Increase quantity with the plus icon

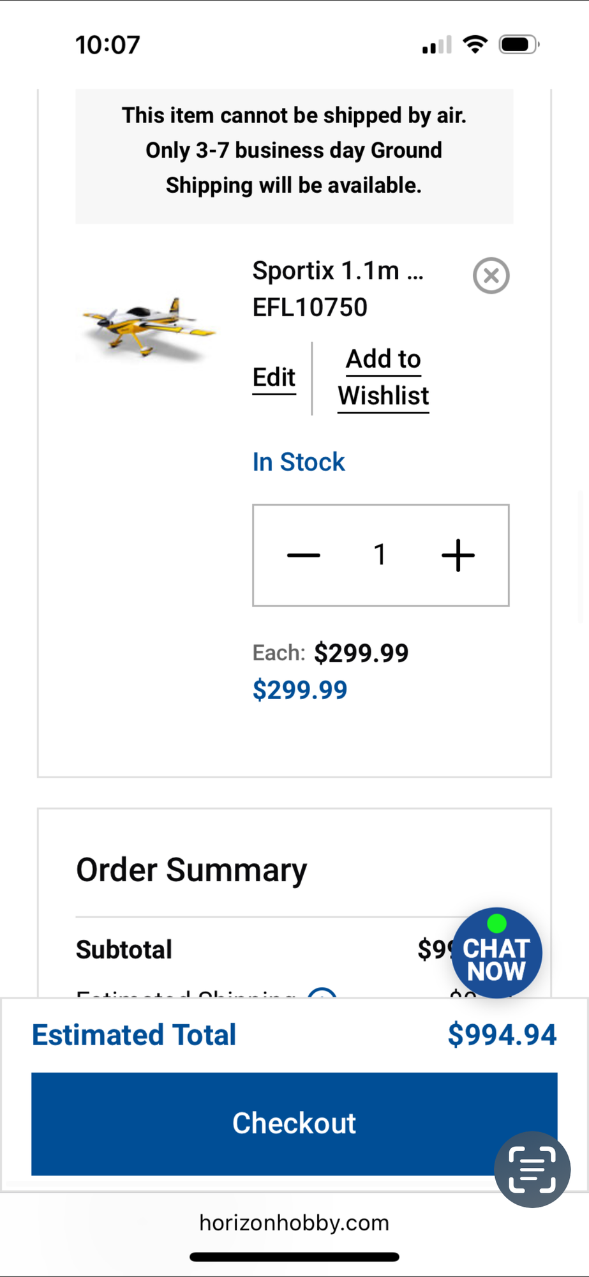(458, 555)
